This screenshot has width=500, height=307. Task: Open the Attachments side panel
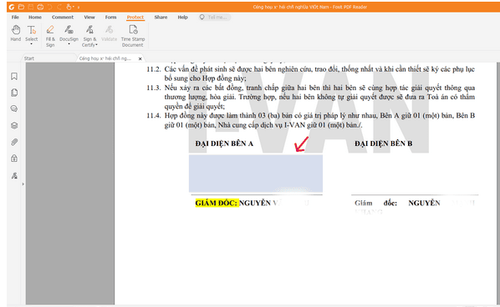(x=14, y=142)
